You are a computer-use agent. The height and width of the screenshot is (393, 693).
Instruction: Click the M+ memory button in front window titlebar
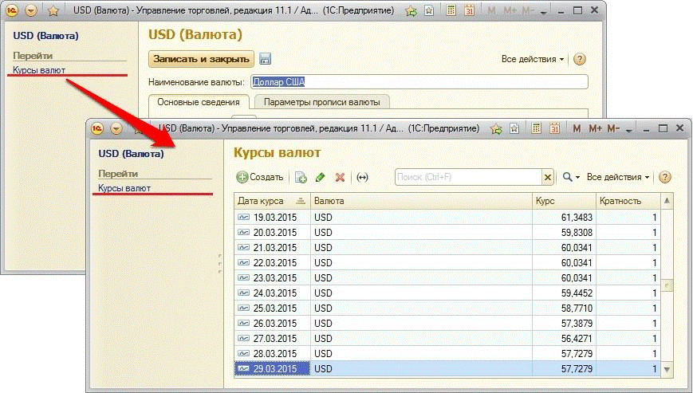tap(595, 128)
